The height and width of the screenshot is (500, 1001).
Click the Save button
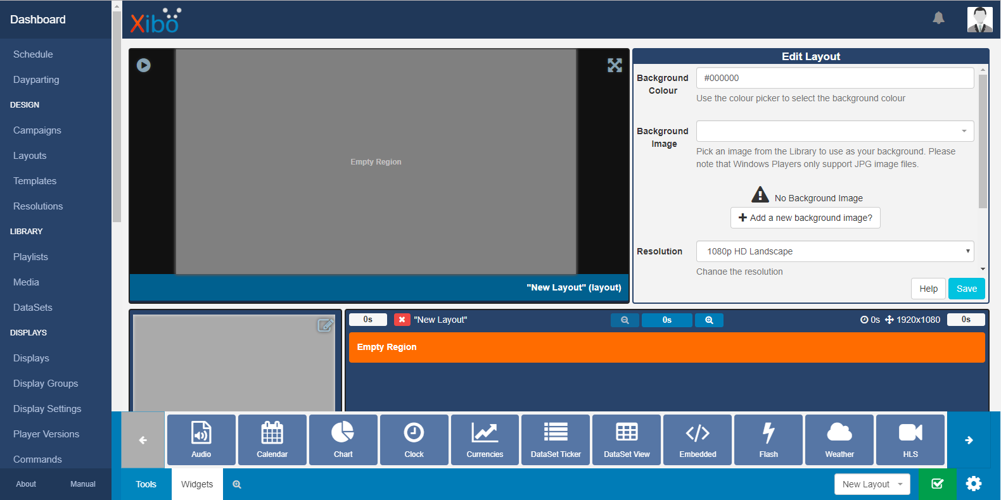(966, 289)
